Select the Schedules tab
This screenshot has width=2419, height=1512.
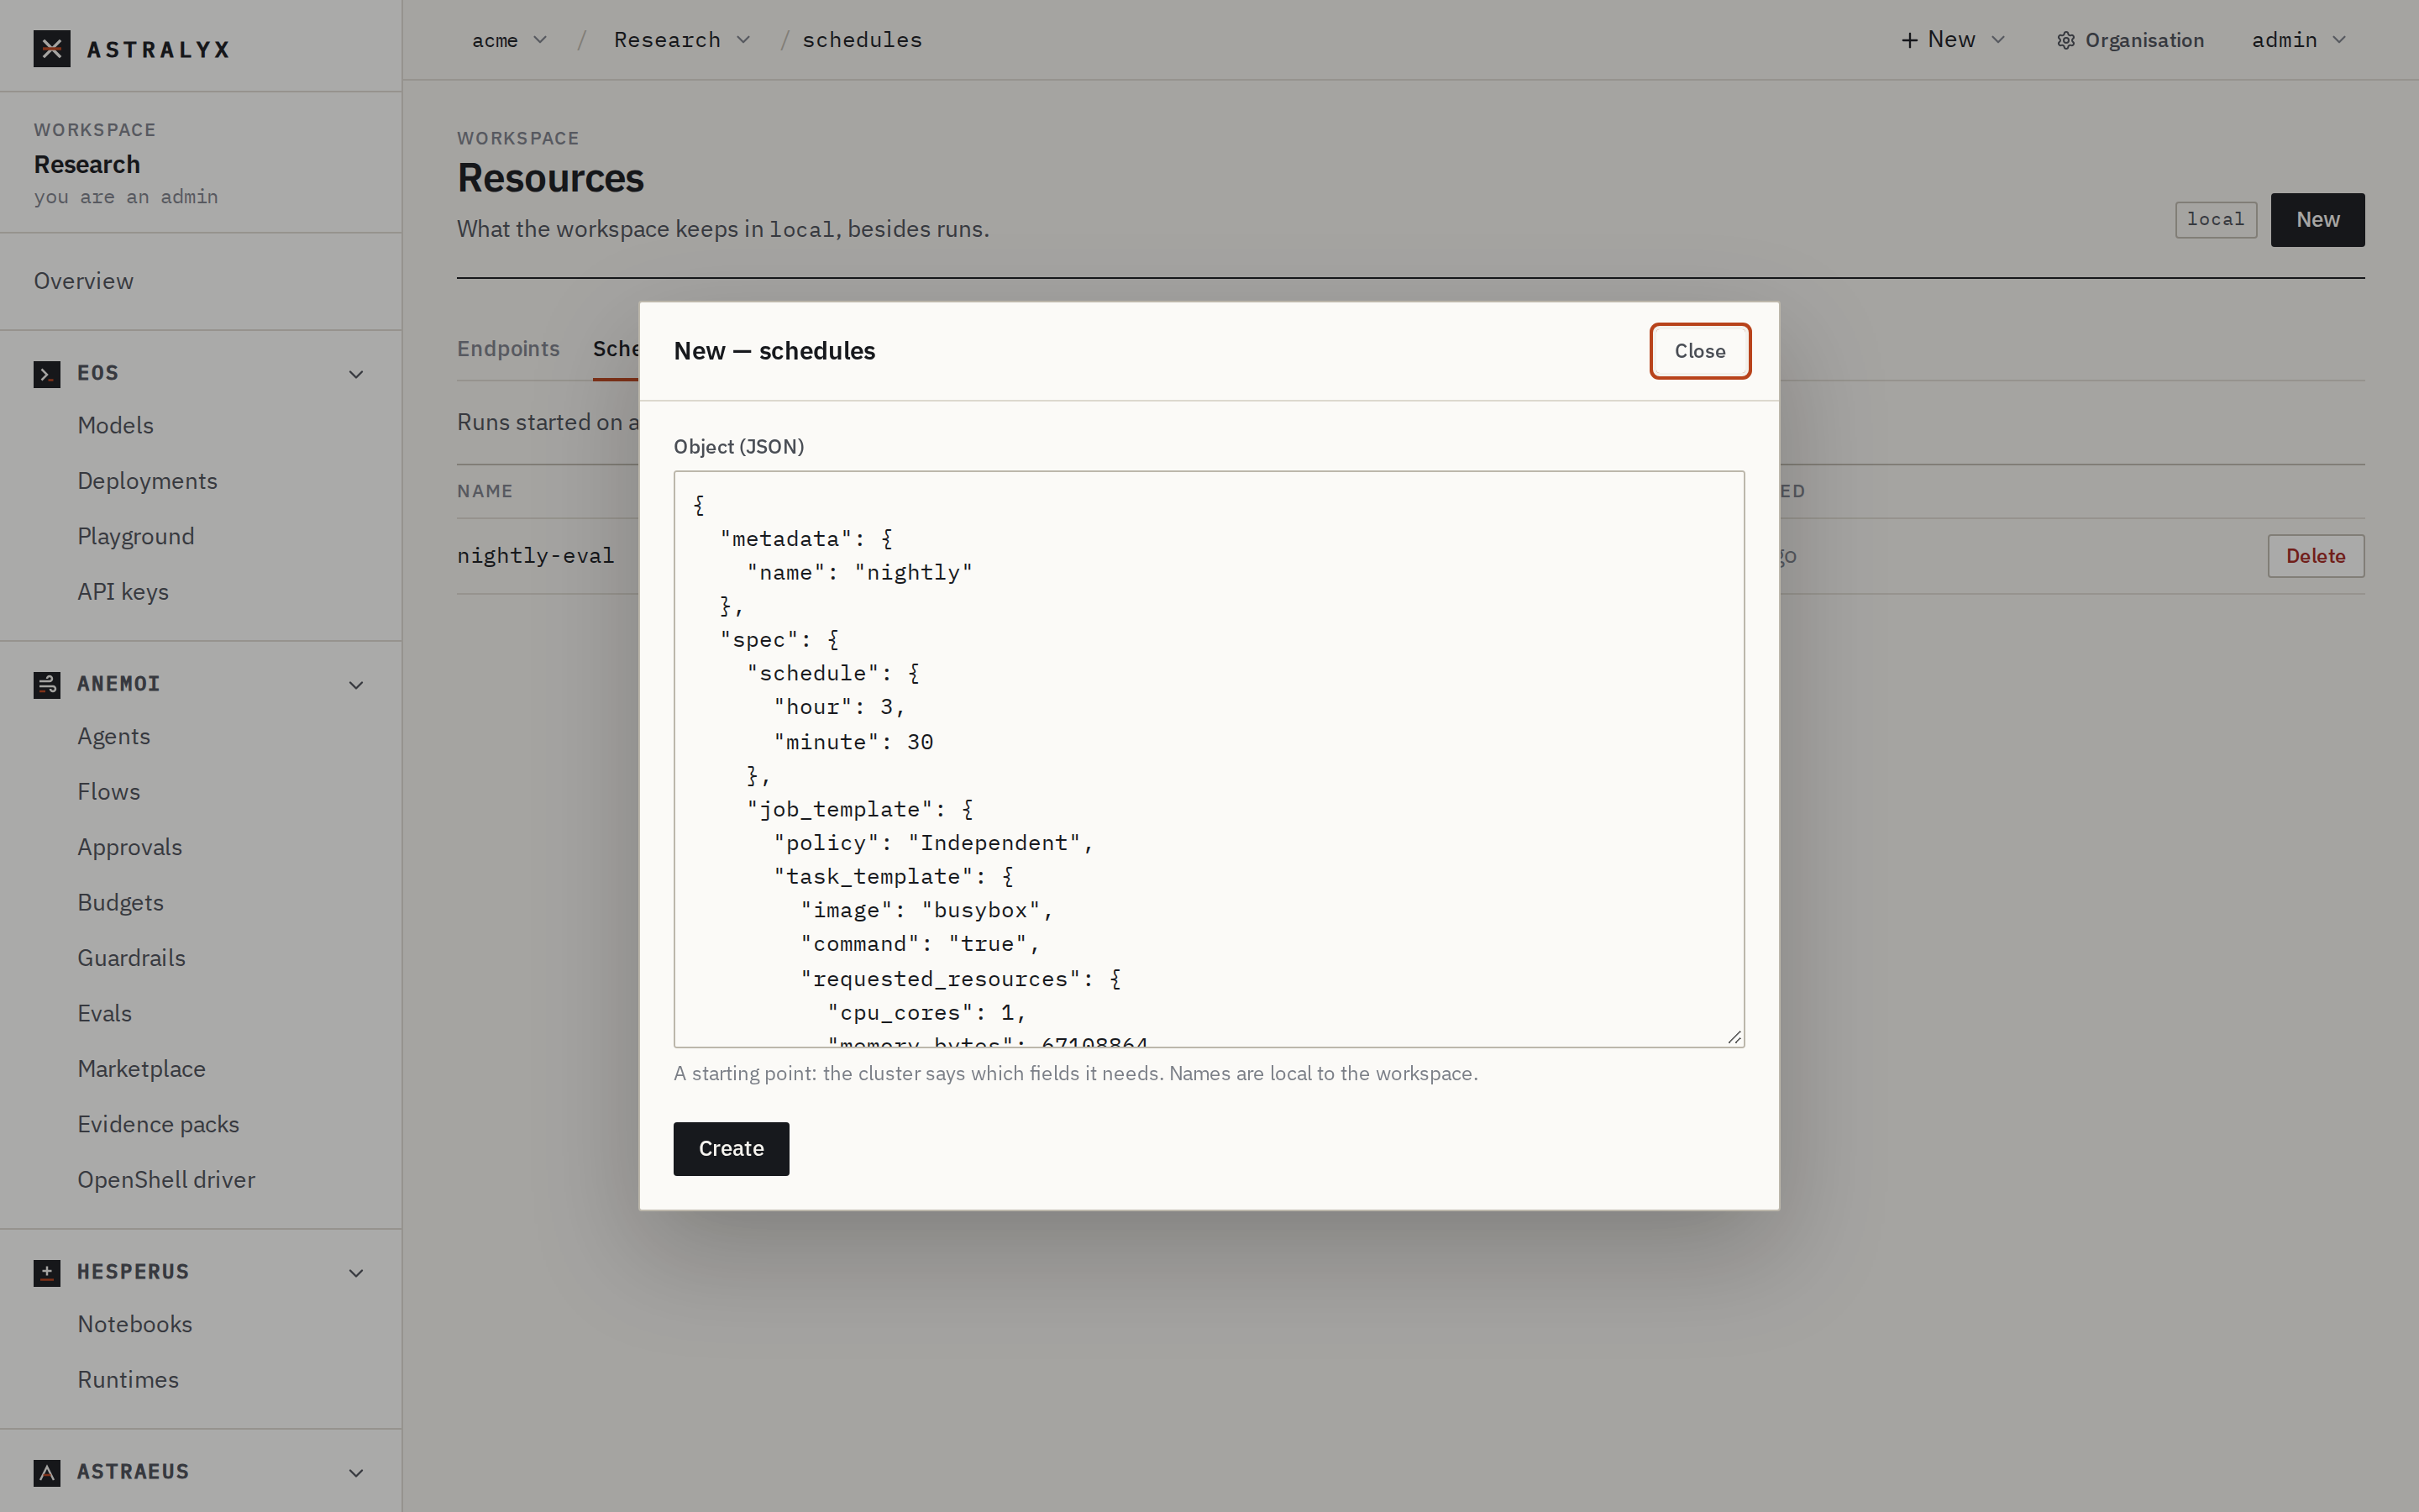point(616,349)
